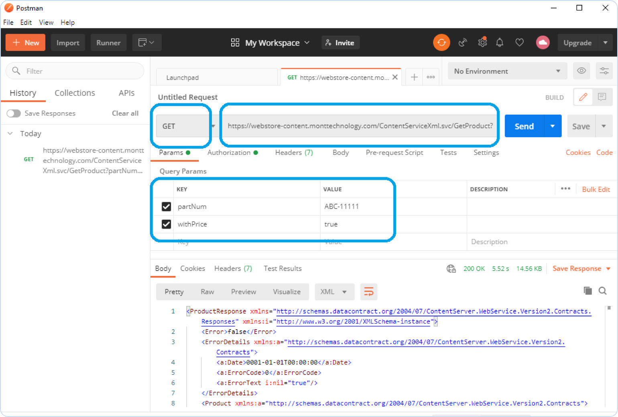Open the comments icon beside Build

pos(602,97)
